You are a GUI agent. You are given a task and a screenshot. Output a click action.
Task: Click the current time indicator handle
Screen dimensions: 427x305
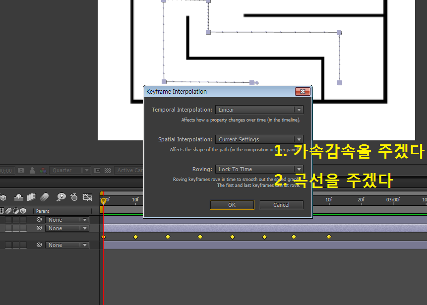103,201
